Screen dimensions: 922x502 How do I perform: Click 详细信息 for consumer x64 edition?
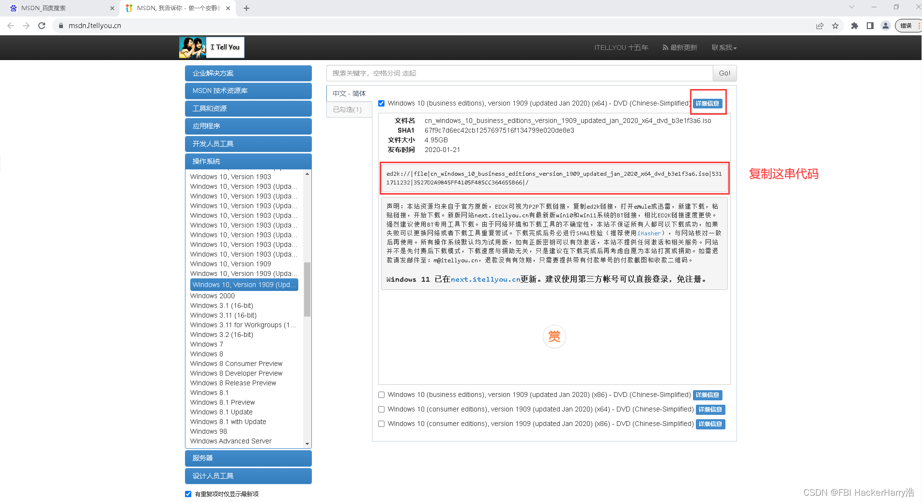[x=710, y=410]
